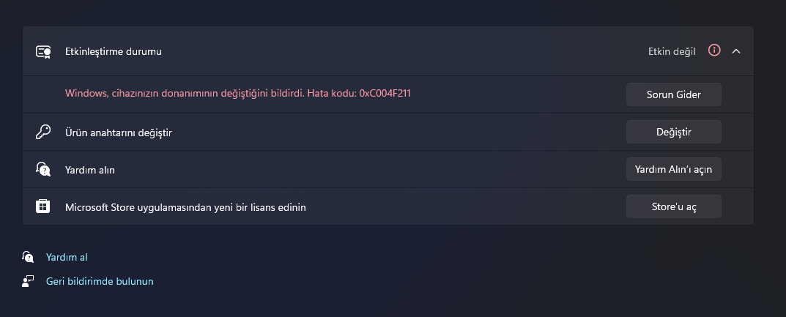The width and height of the screenshot is (786, 317).
Task: Click the activation status certificate icon
Action: [x=43, y=52]
